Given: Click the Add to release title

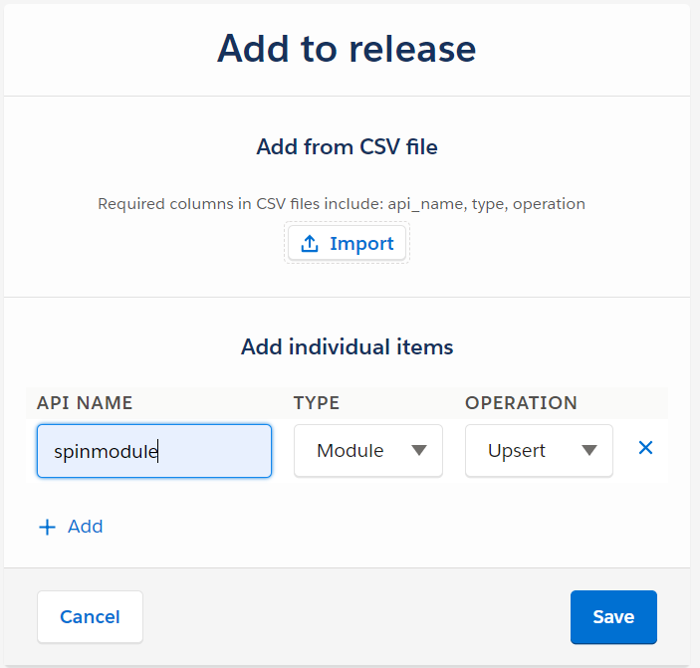Looking at the screenshot, I should (x=347, y=48).
